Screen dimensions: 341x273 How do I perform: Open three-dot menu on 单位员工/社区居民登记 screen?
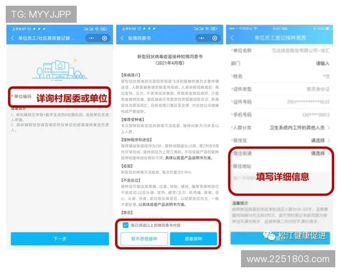click(92, 38)
